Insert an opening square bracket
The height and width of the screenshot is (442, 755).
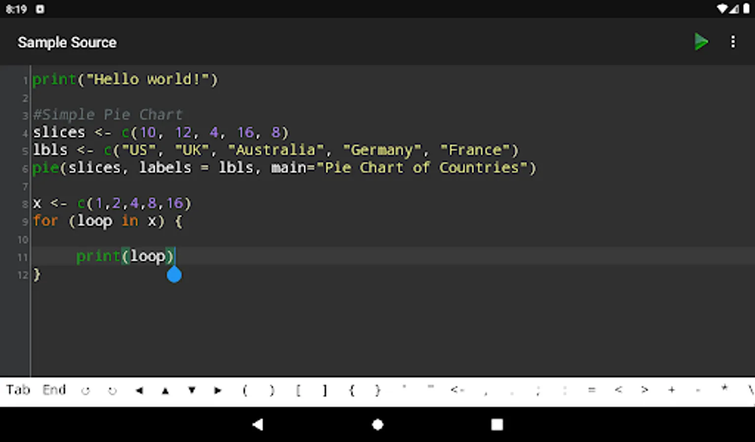pos(298,390)
